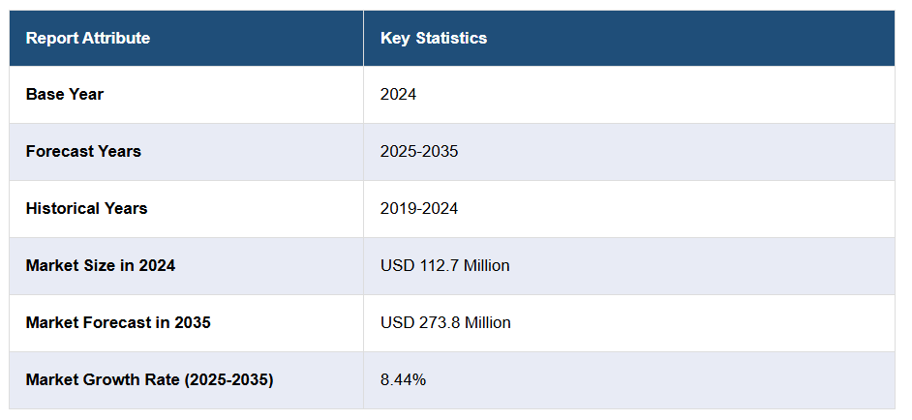Click the 2019-2024 historical years value
912x420 pixels.
click(419, 209)
